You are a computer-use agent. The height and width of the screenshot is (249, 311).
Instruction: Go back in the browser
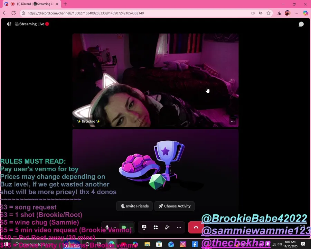5,13
